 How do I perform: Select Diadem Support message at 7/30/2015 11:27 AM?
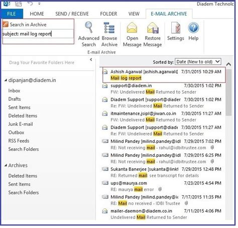coord(162,131)
